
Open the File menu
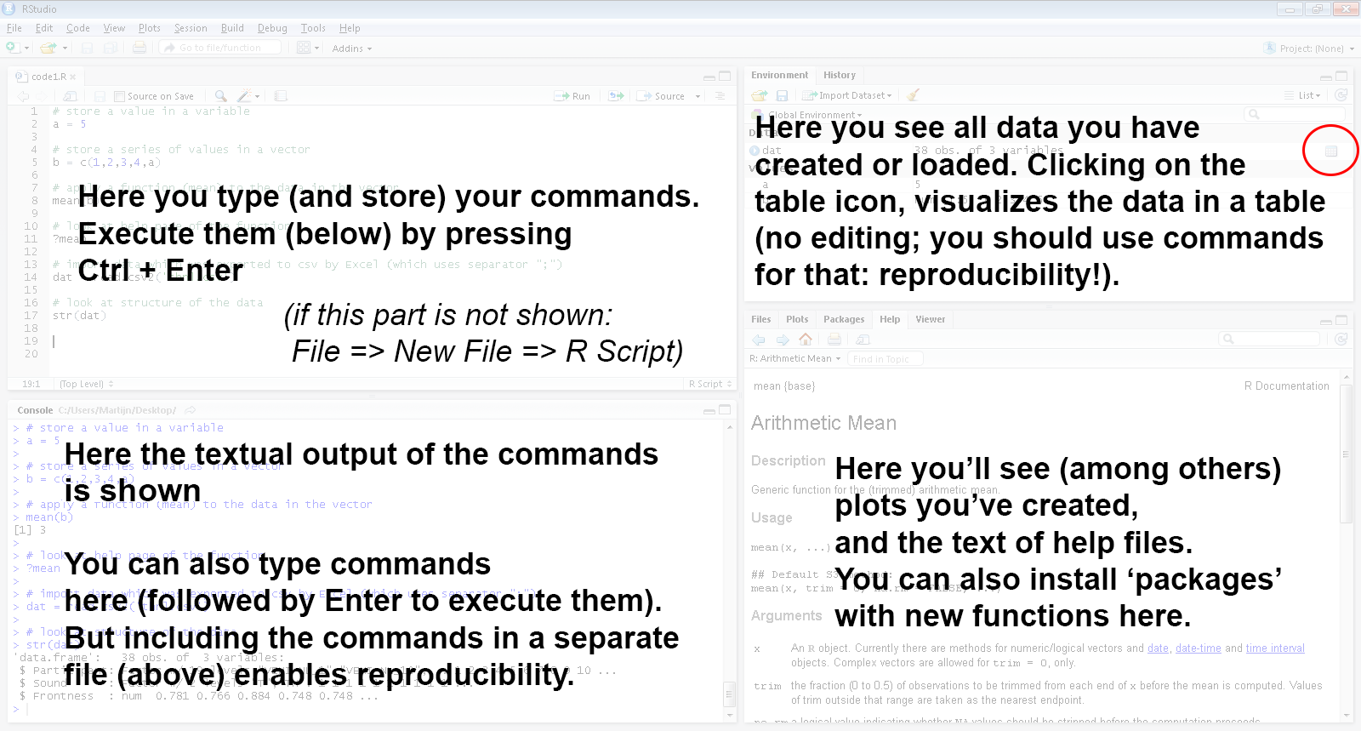pos(14,28)
